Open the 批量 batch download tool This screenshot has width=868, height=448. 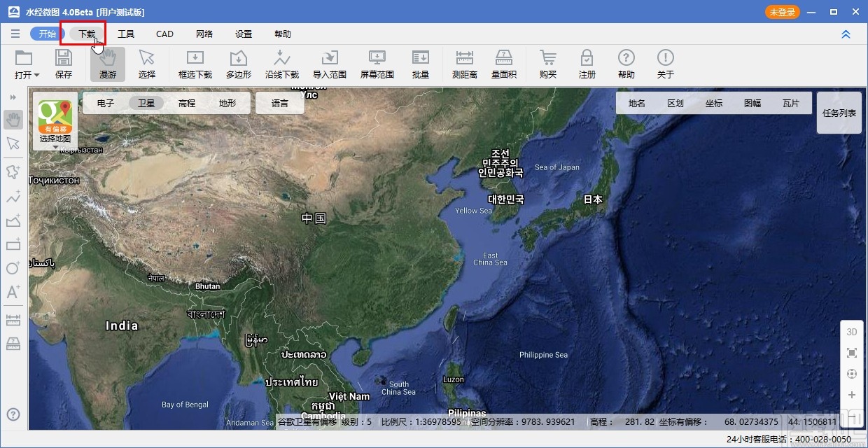tap(420, 64)
